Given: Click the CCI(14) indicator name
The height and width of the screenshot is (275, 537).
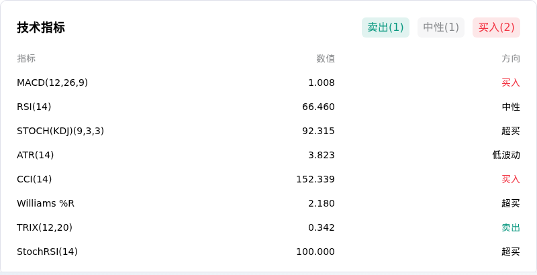Looking at the screenshot, I should [34, 179].
